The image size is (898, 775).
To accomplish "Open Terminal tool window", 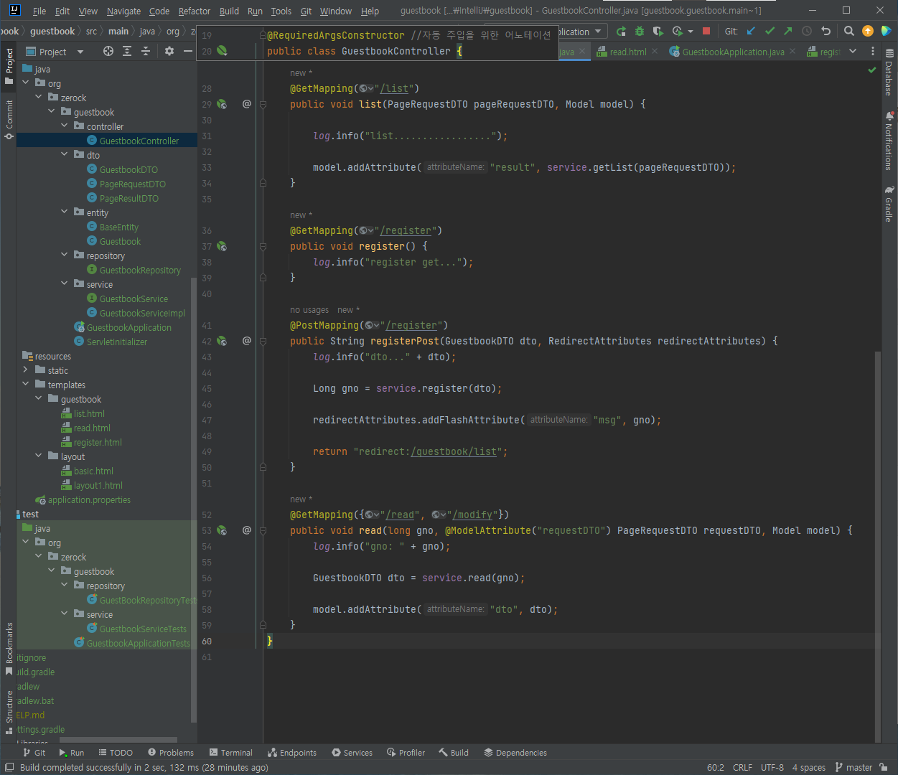I will pos(231,753).
